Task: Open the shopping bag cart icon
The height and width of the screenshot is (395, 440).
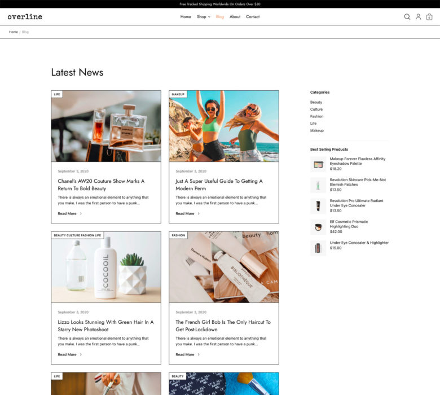Action: pos(429,17)
